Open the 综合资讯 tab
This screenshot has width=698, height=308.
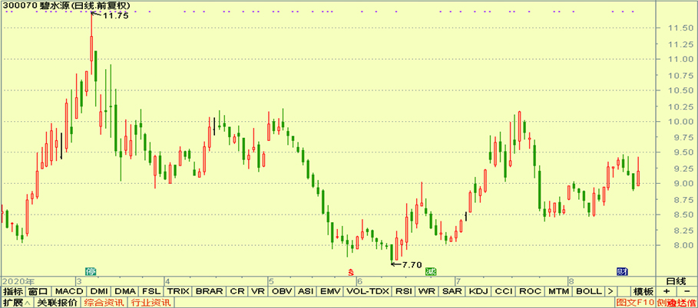click(104, 303)
